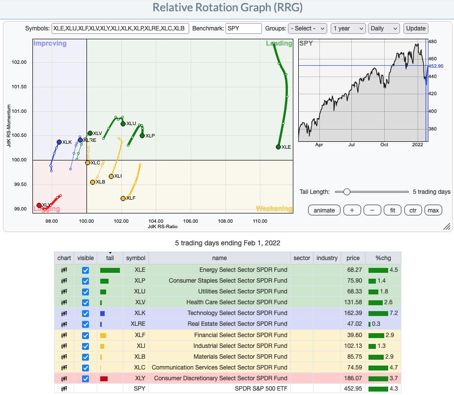Open the 1 year period dropdown
Viewport: 454px width, 395px height.
pyautogui.click(x=348, y=28)
